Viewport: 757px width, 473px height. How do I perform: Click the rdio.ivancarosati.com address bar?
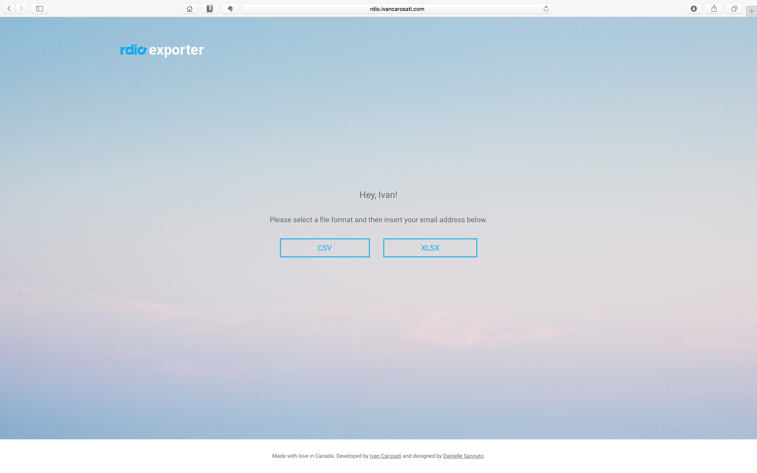coord(397,9)
